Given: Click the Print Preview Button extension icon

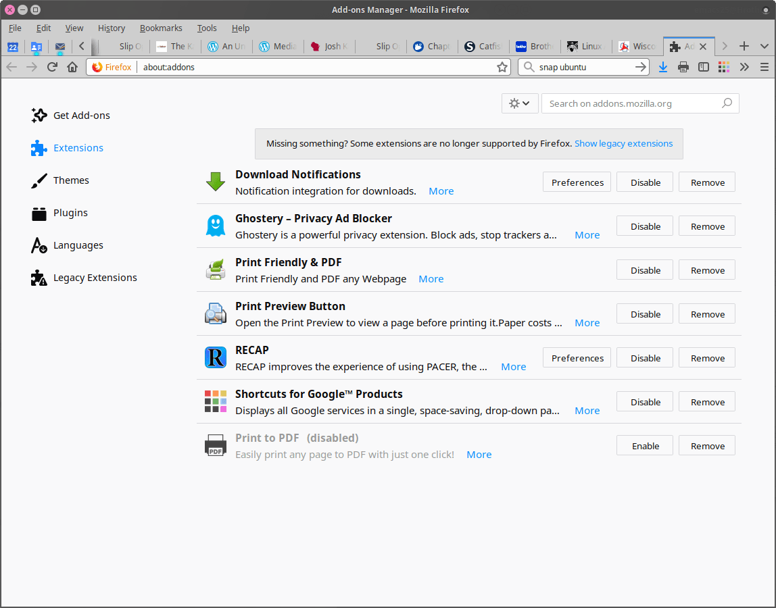Looking at the screenshot, I should pos(215,313).
